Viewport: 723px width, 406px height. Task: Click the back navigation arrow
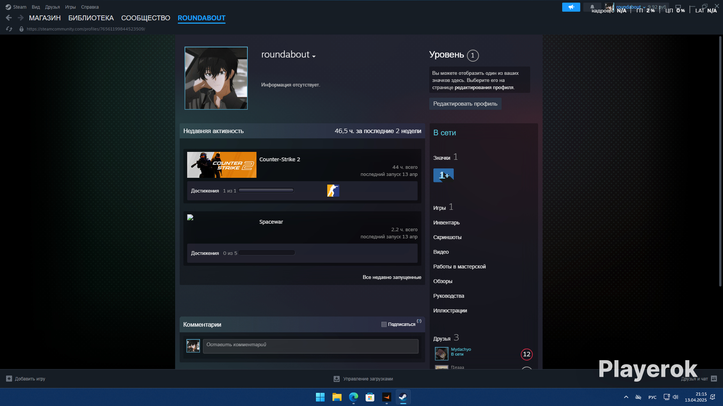9,18
